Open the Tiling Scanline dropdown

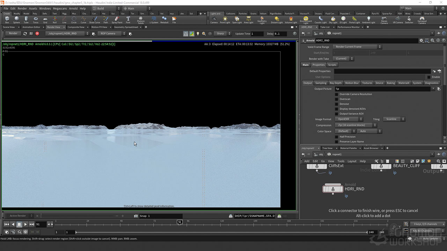394,119
